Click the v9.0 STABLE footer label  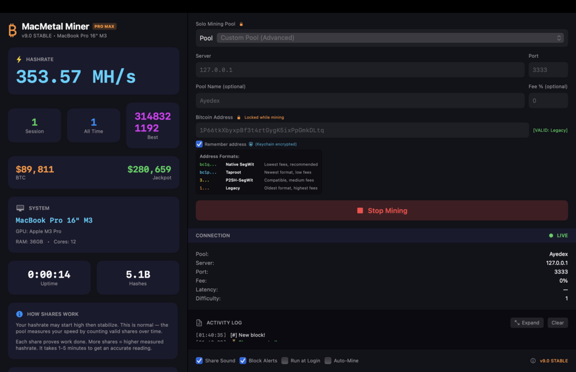pos(554,361)
